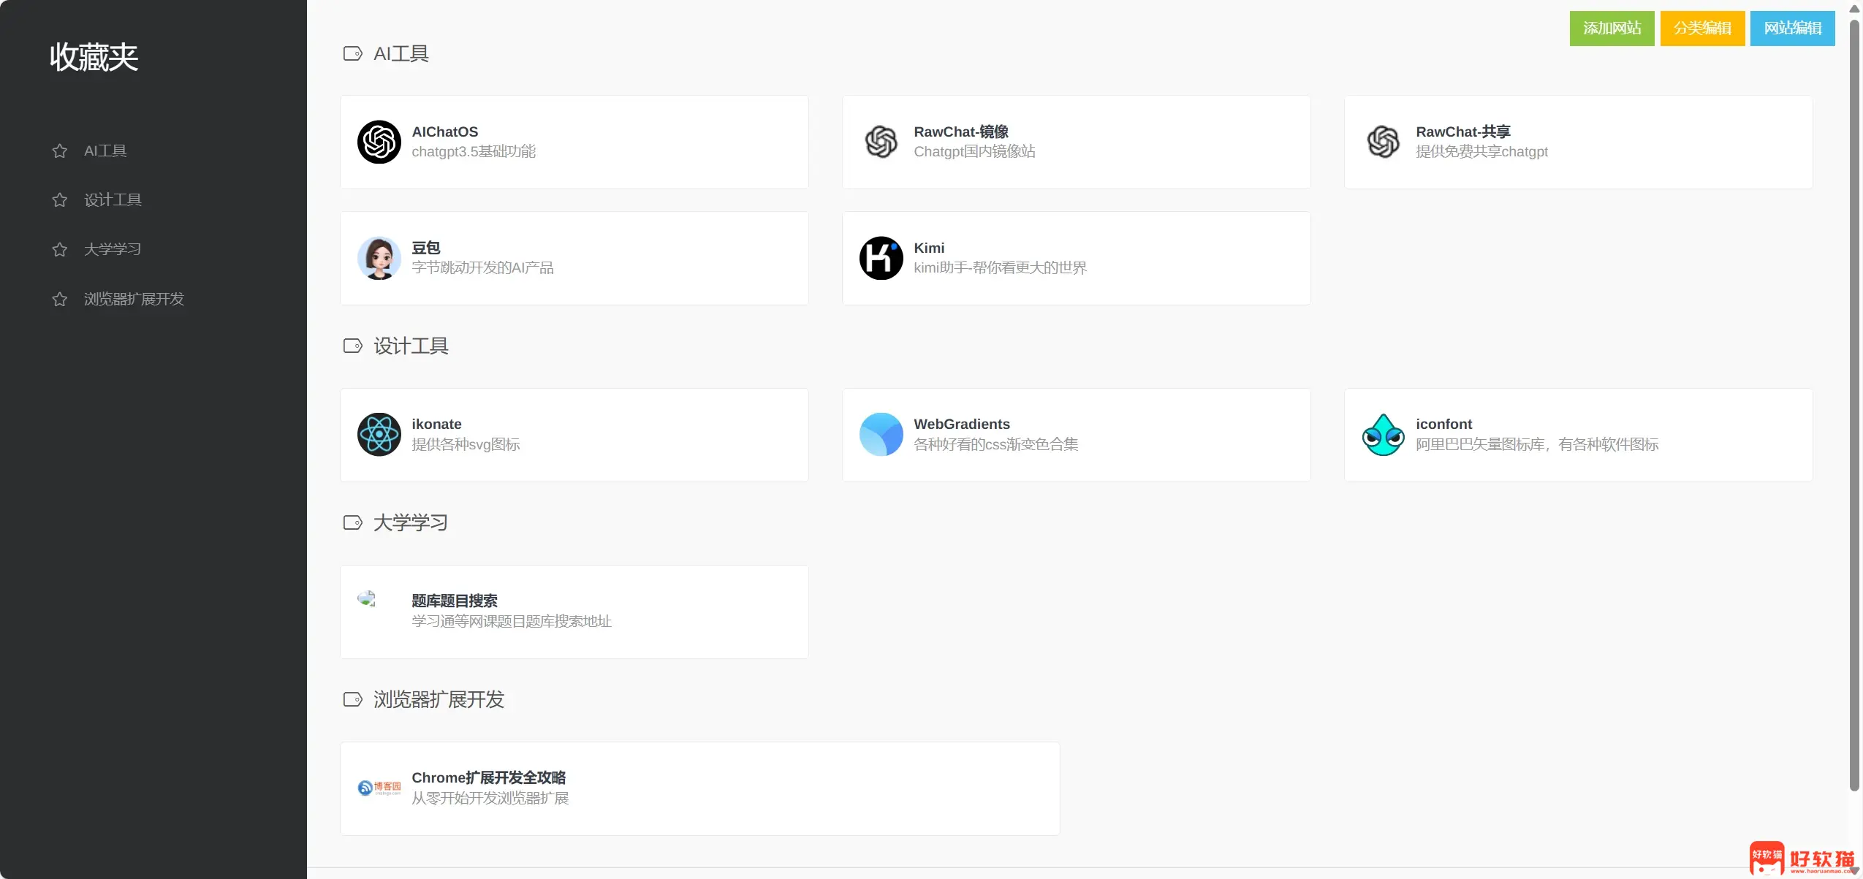Click tag icon next to 设计工具 heading

[x=353, y=346]
